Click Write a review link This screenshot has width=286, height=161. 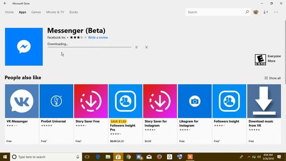point(98,38)
